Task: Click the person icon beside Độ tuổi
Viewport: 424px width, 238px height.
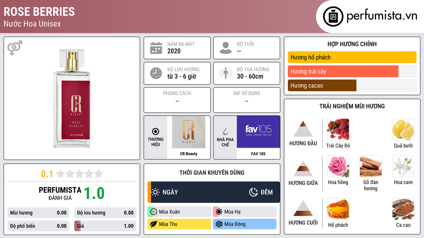Action: 226,48
